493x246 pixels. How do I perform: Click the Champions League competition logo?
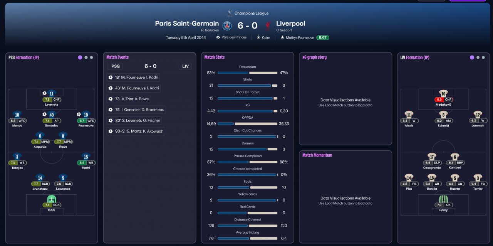point(230,13)
